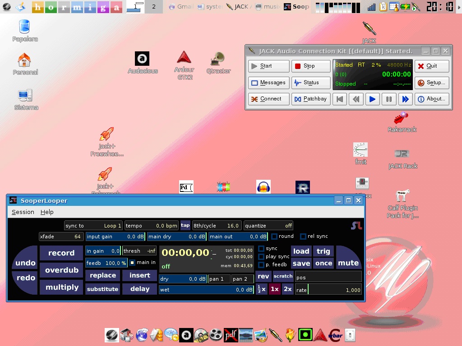This screenshot has width=462, height=346.
Task: Open the mail client dock icon
Action: click(x=157, y=335)
